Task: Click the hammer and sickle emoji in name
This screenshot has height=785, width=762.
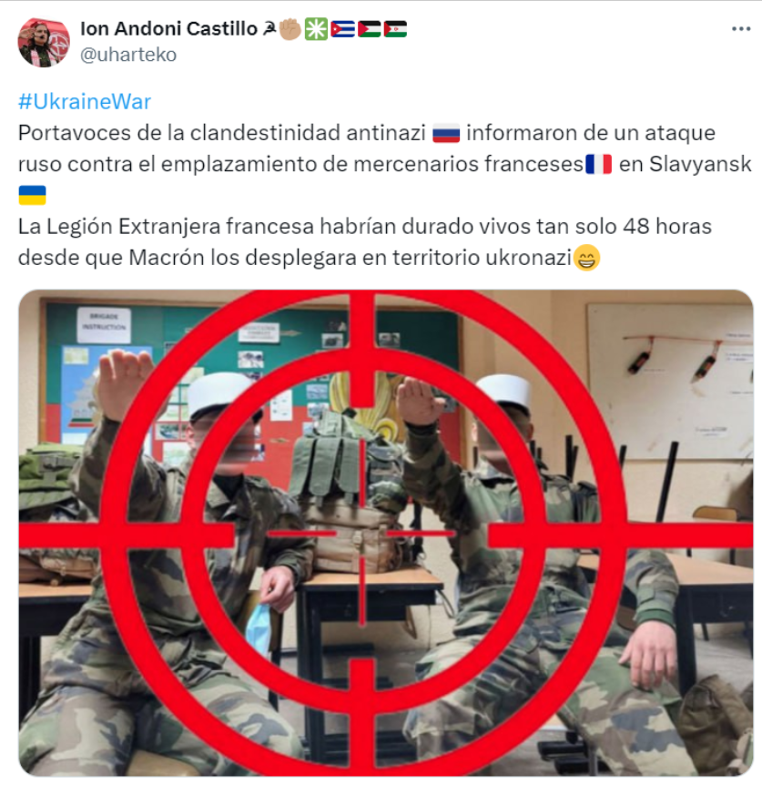Action: (269, 29)
